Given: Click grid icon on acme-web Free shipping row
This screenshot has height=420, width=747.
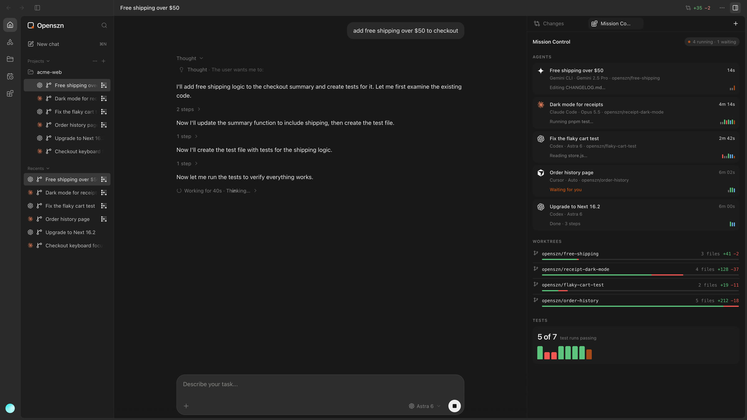Looking at the screenshot, I should 104,85.
